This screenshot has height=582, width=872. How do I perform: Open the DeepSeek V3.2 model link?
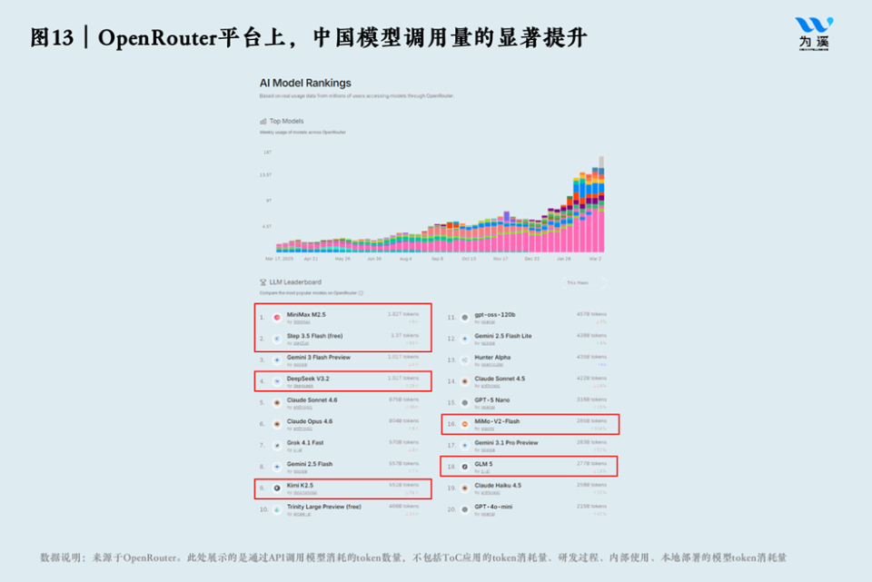[x=308, y=379]
